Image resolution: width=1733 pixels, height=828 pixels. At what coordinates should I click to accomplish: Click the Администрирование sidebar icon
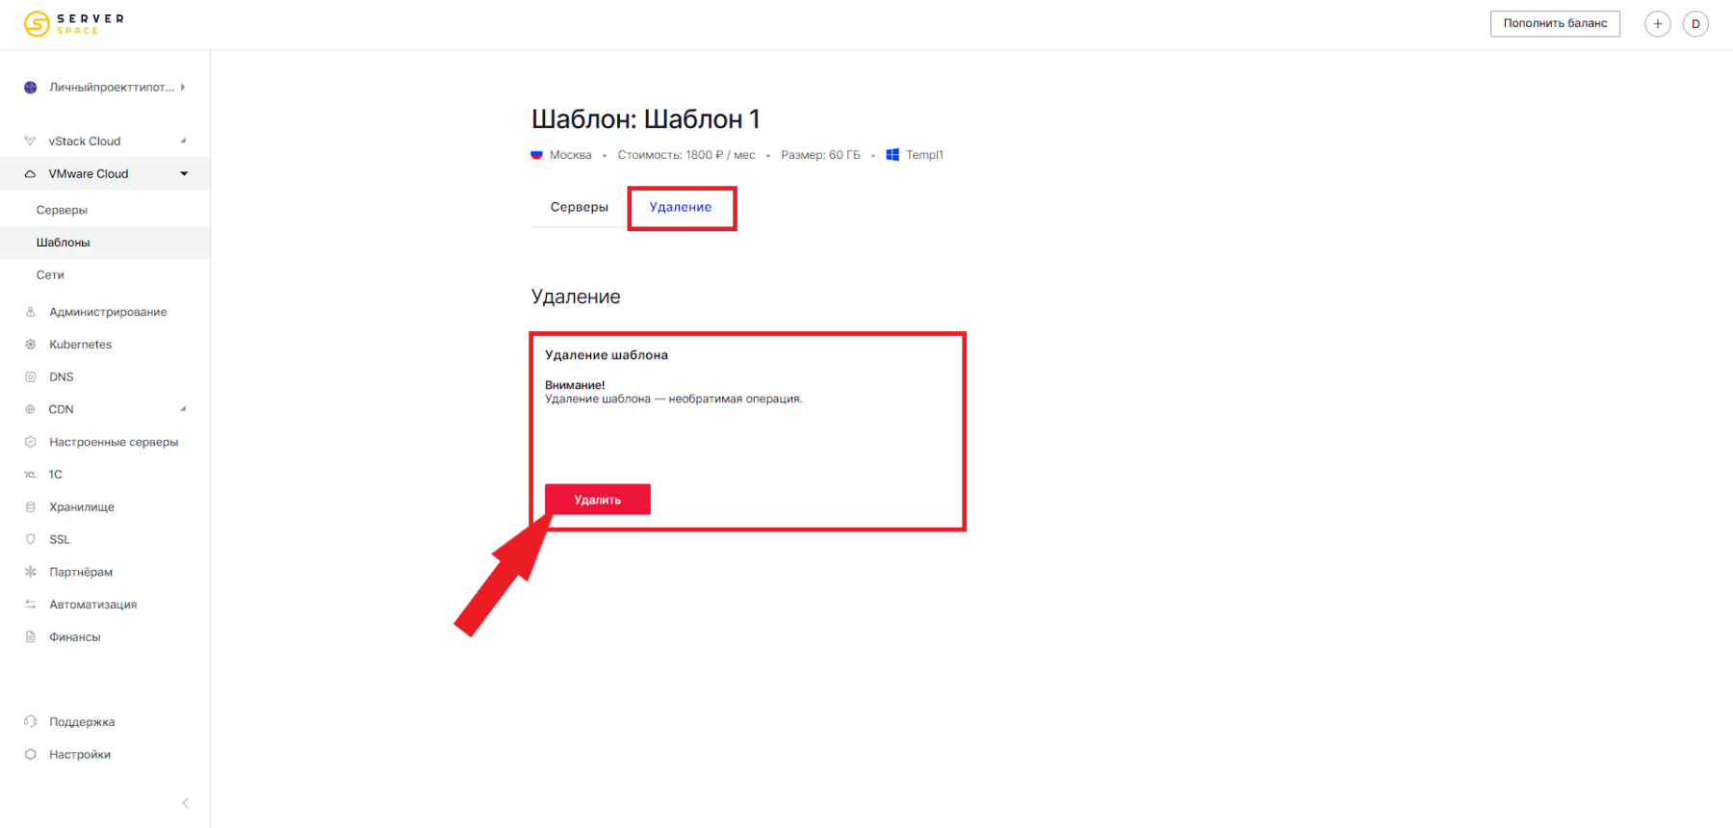30,312
